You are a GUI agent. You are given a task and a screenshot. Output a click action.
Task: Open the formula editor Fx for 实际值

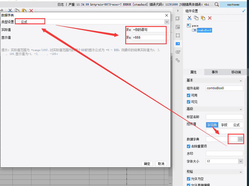pyautogui.click(x=129, y=30)
